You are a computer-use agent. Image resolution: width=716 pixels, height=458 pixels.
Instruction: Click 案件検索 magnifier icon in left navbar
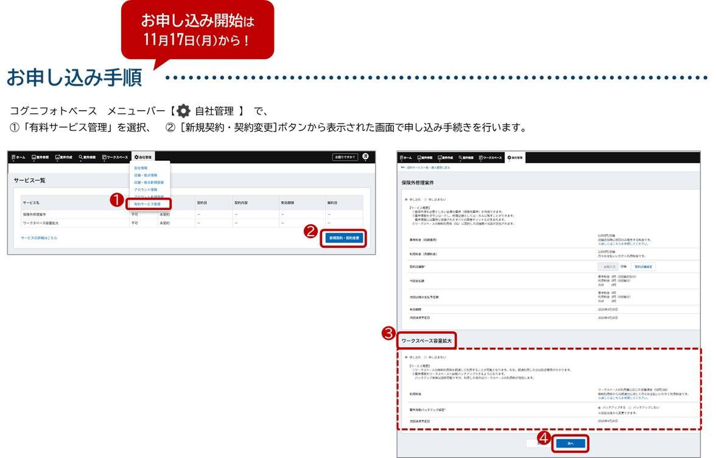coord(81,157)
